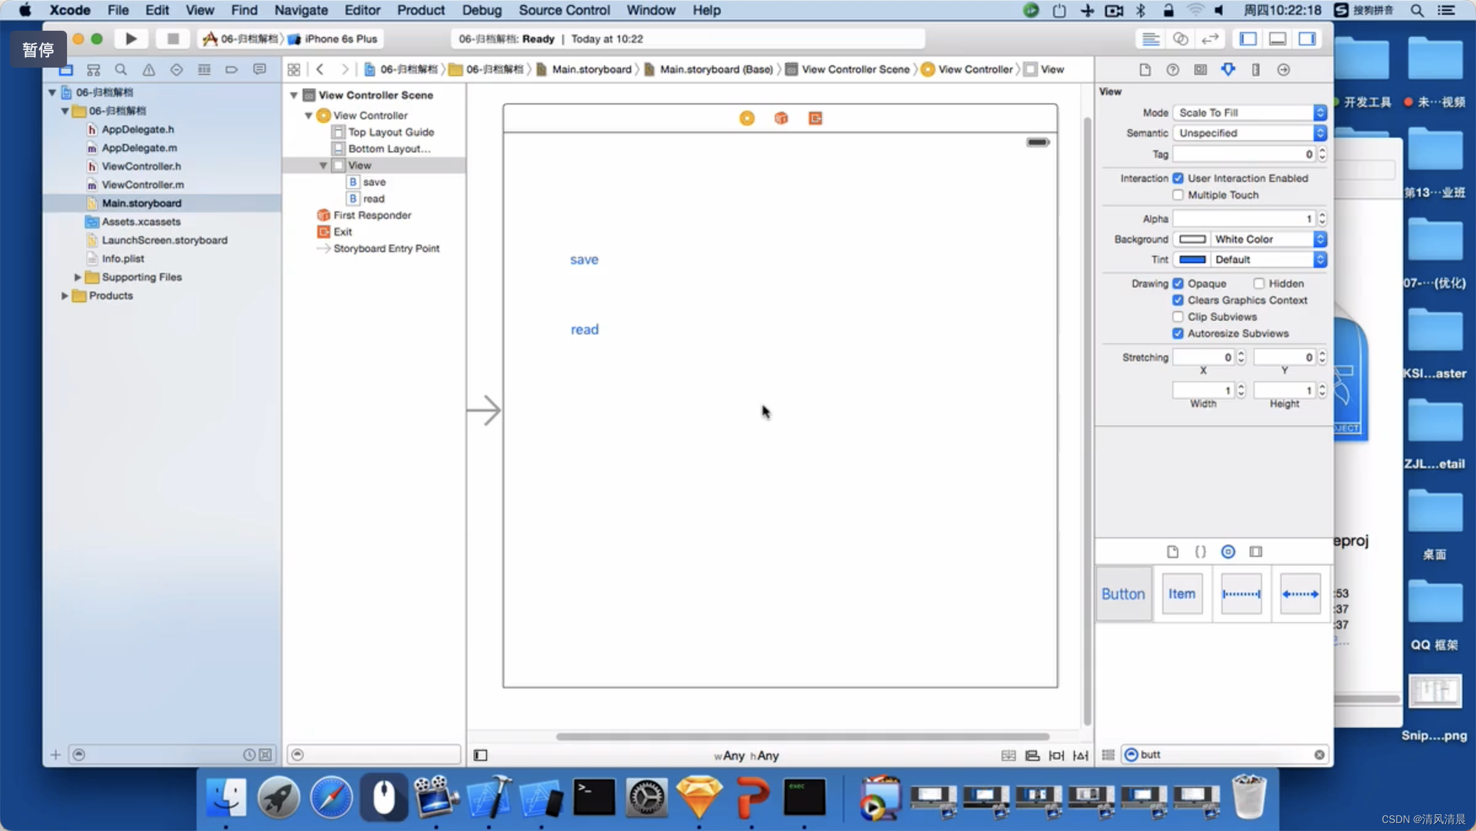
Task: Click the scheme selector dropdown arrow
Action: point(287,37)
